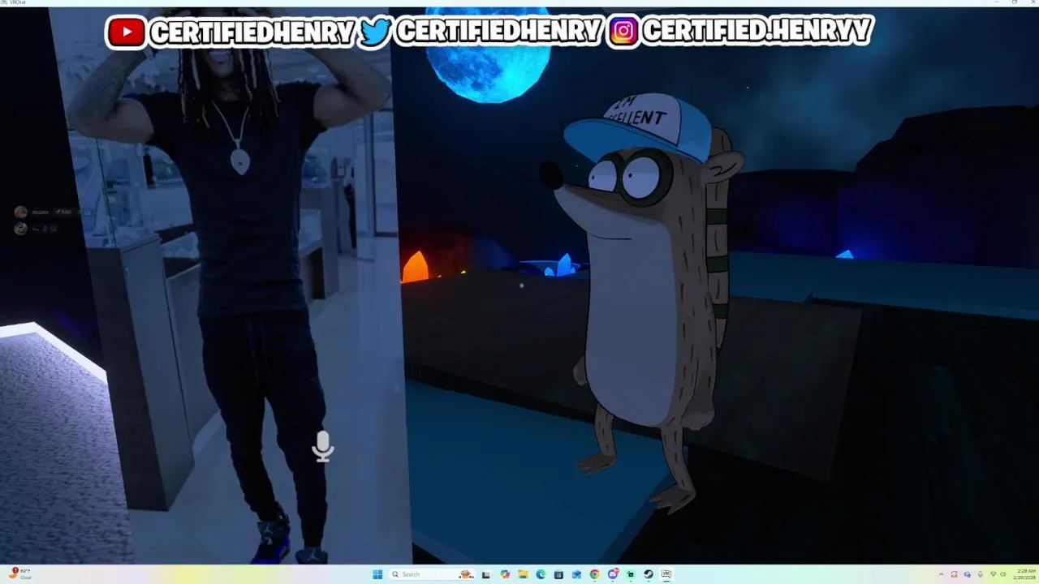Open Microsoft Edge from the taskbar

pyautogui.click(x=541, y=574)
